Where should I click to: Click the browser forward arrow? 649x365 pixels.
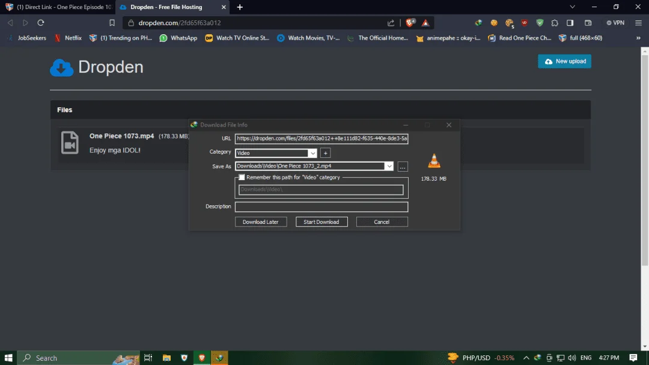point(25,23)
